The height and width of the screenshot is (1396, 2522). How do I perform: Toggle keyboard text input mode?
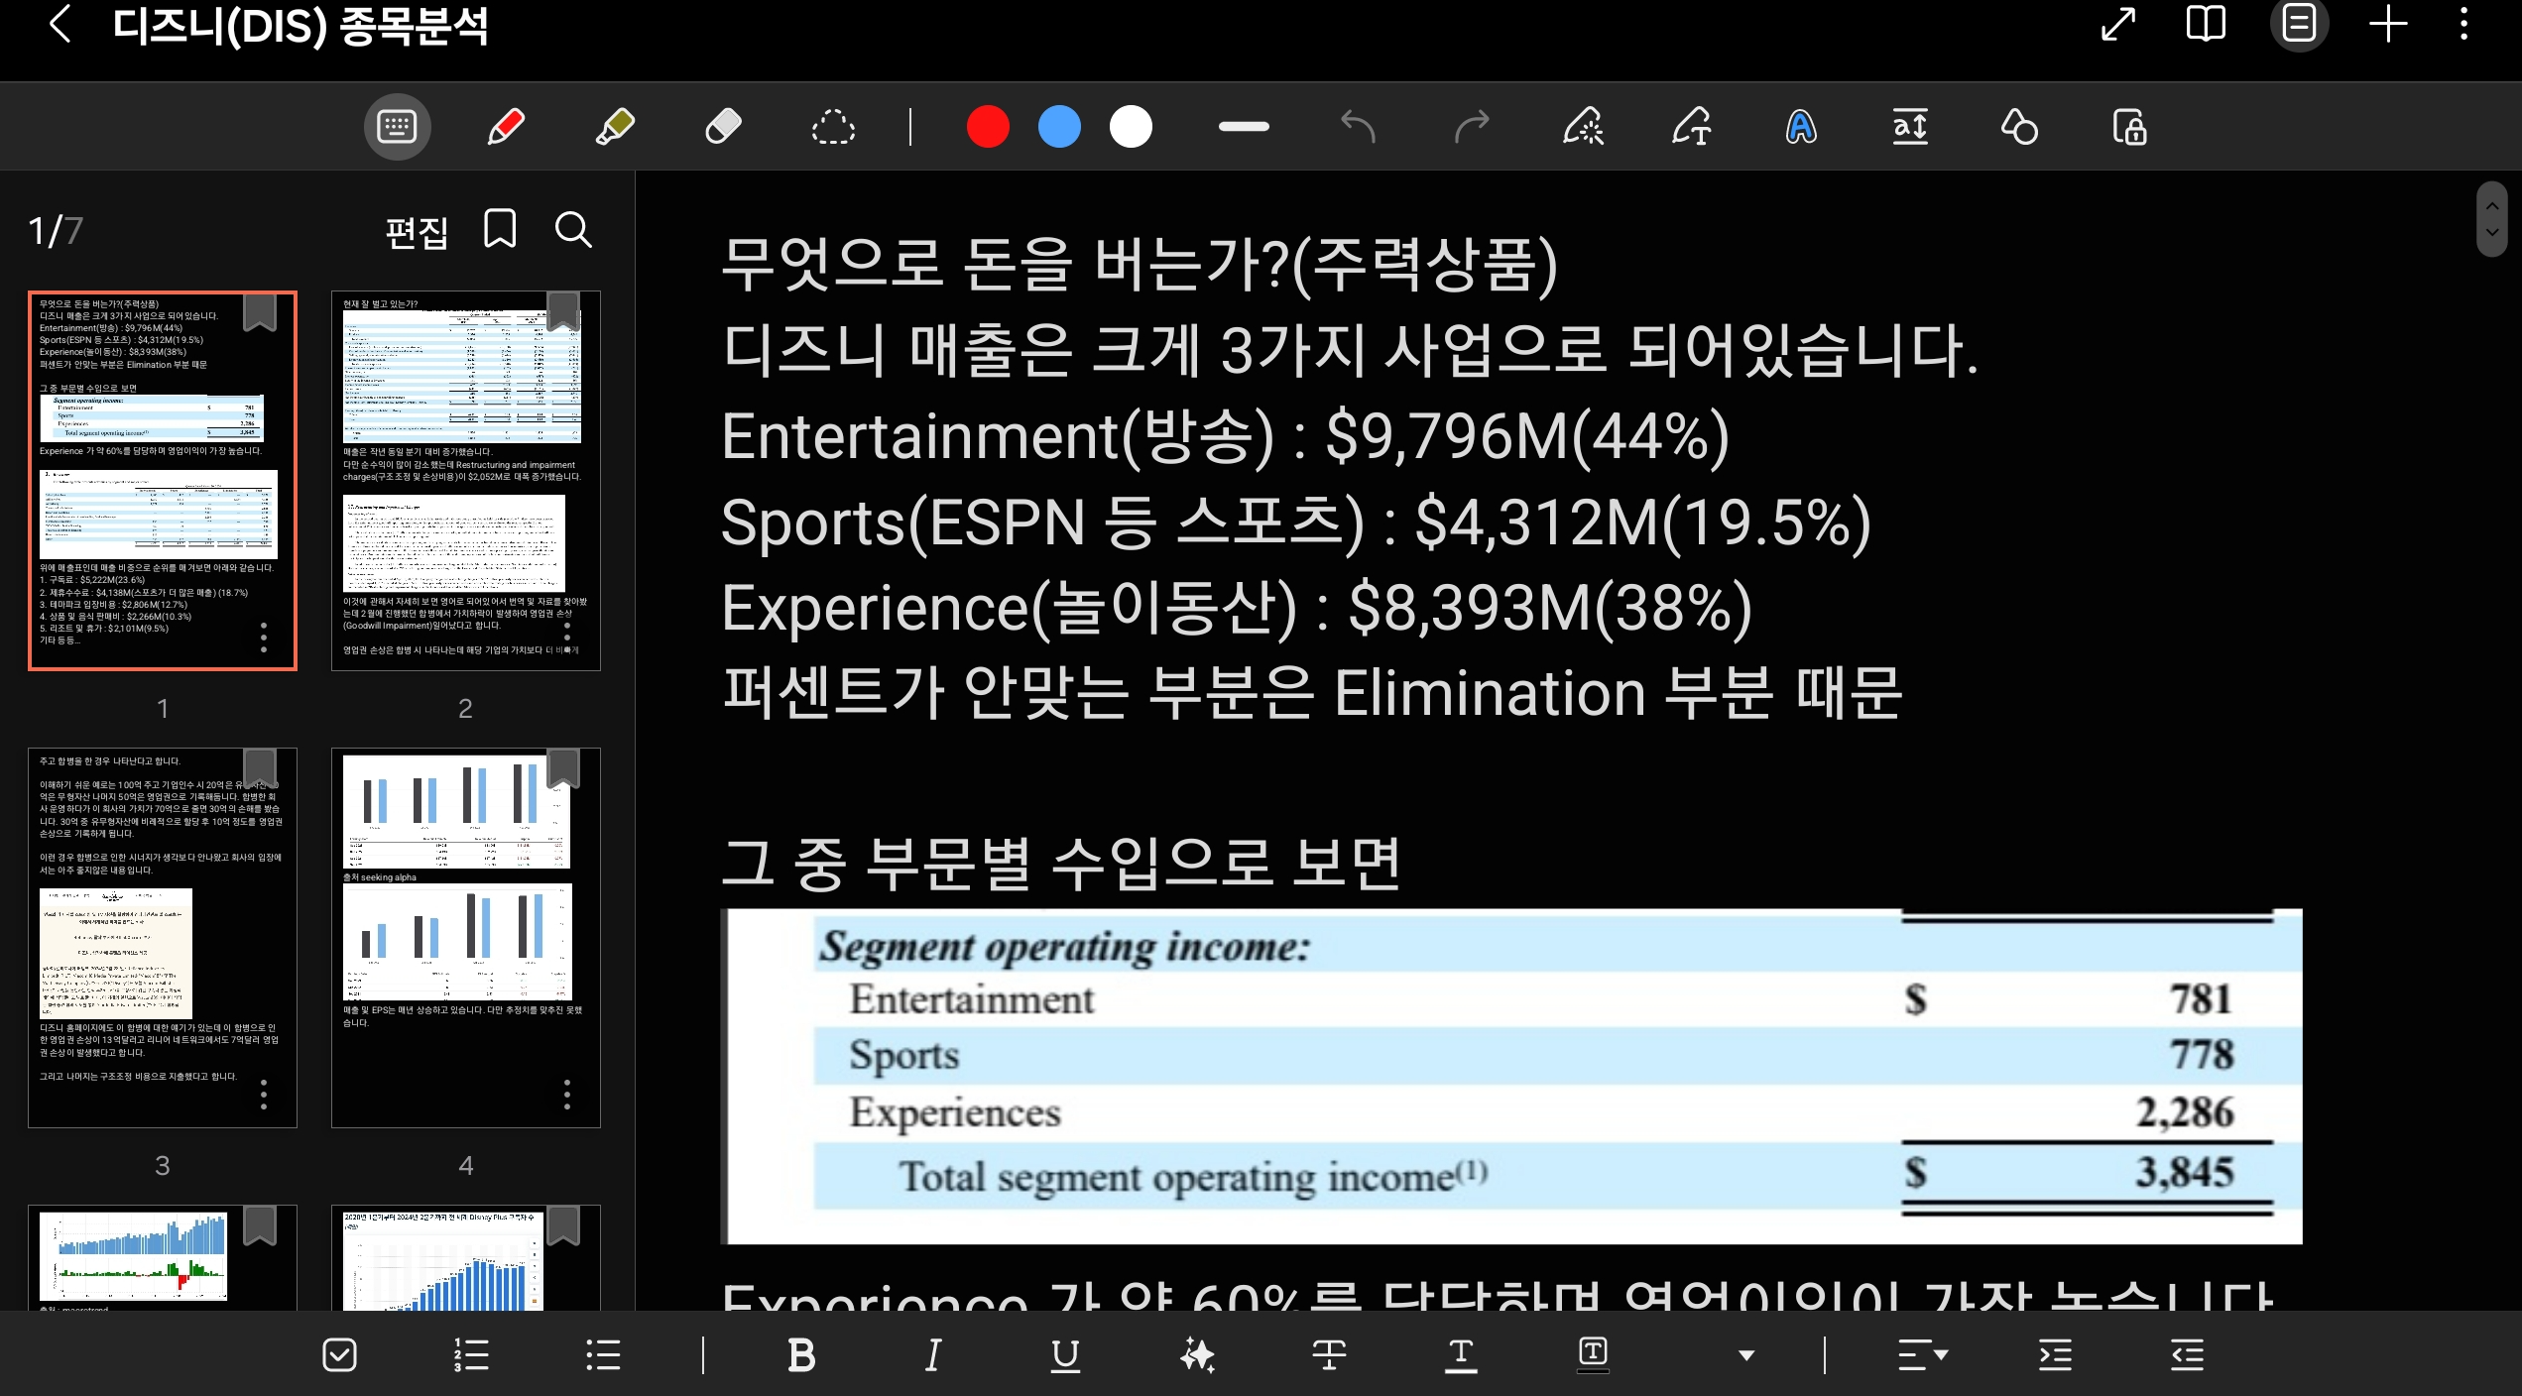point(397,127)
